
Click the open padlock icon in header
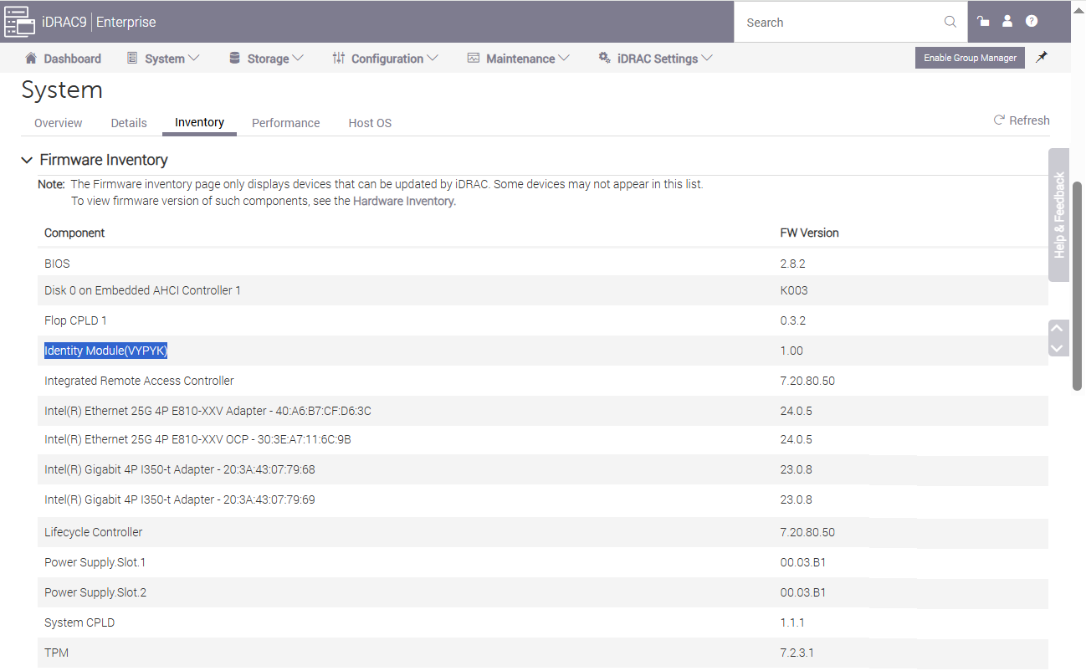coord(984,22)
